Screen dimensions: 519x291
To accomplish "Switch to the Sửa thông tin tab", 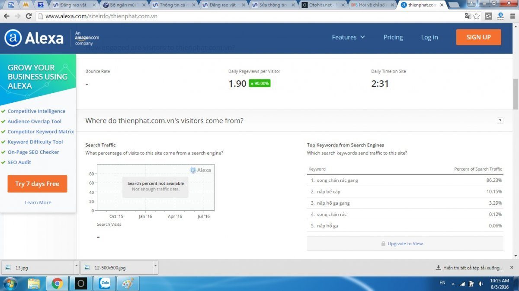I will [x=273, y=5].
